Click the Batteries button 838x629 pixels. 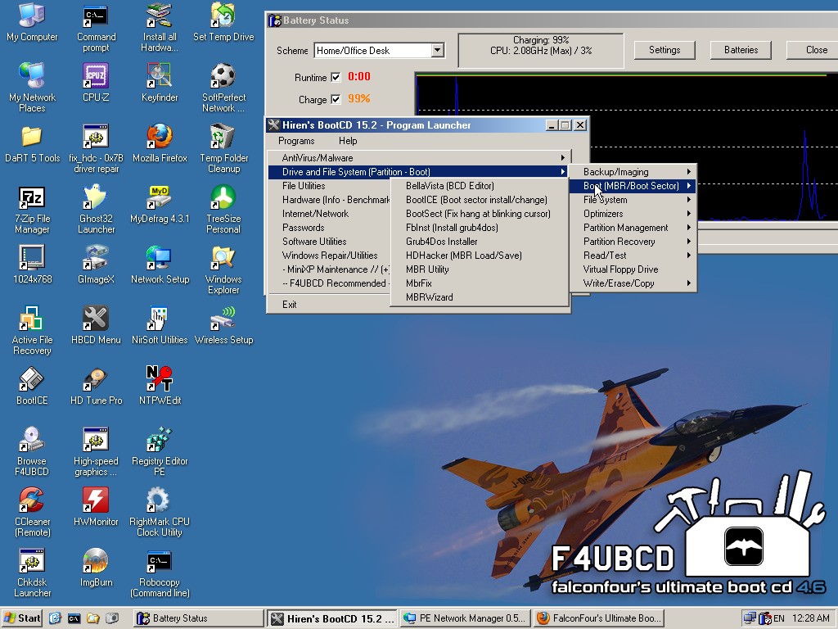pyautogui.click(x=740, y=49)
